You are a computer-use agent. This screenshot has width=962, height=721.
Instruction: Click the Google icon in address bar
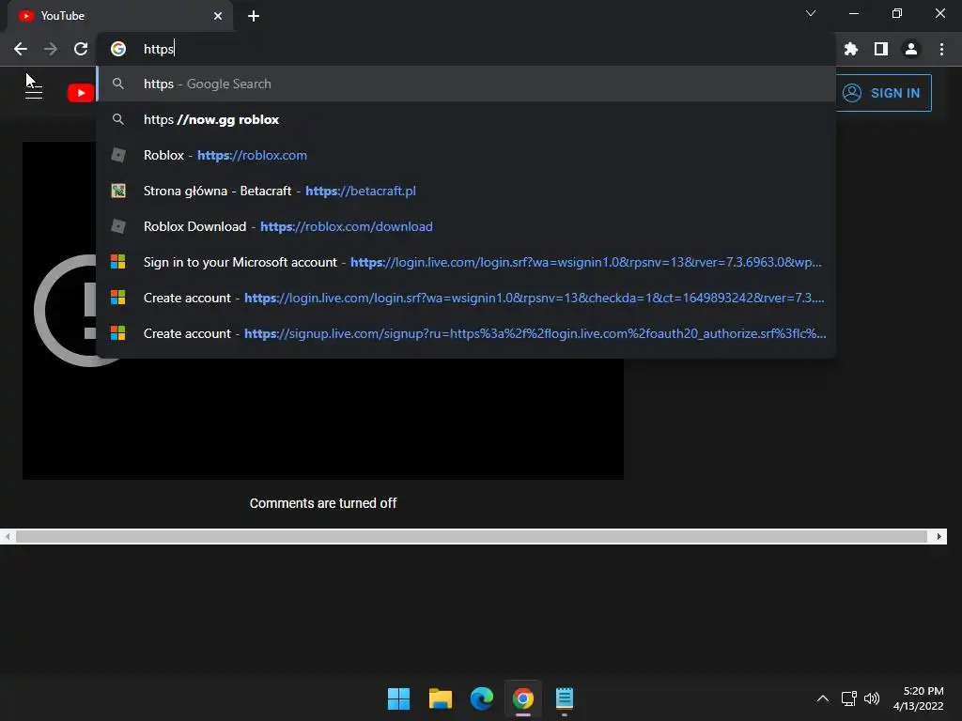coord(118,49)
